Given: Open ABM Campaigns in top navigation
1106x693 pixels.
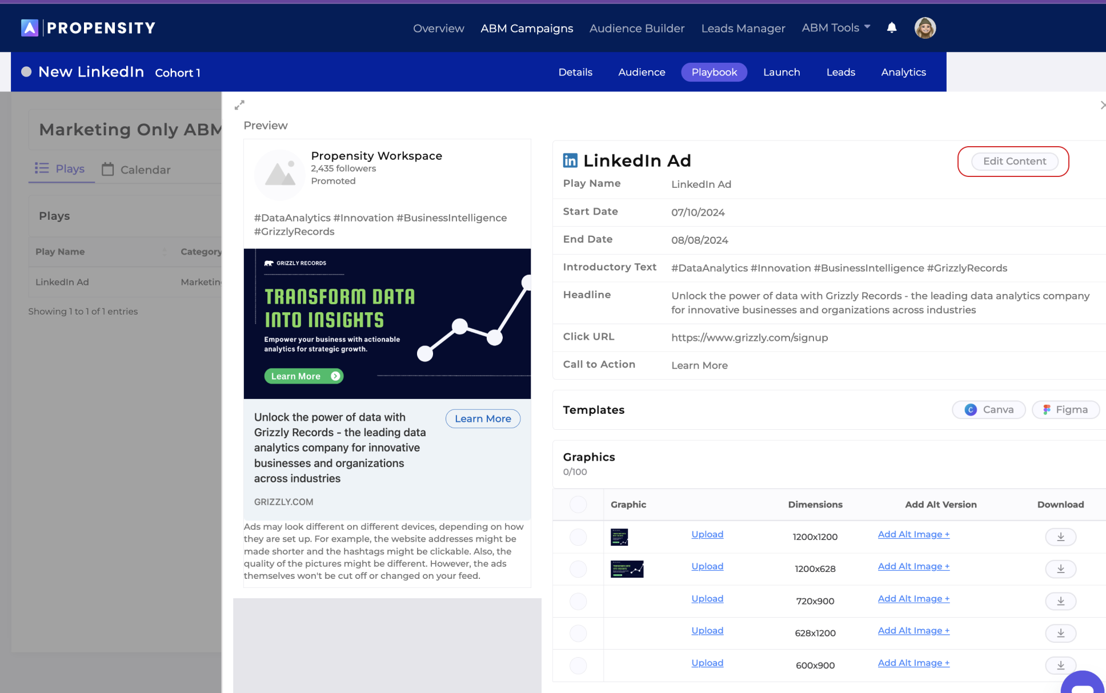Looking at the screenshot, I should click(x=527, y=29).
